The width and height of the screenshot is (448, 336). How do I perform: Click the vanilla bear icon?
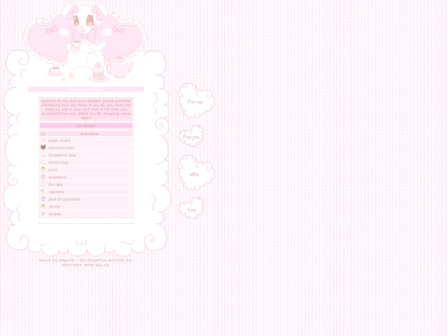pyautogui.click(x=43, y=162)
